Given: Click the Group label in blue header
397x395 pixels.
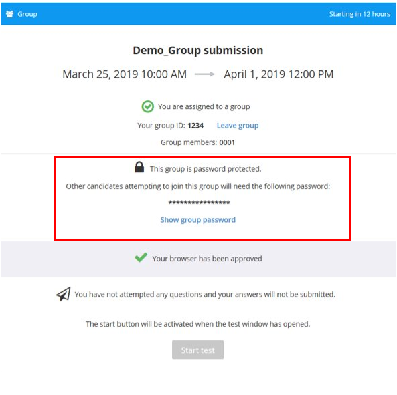Looking at the screenshot, I should point(27,14).
